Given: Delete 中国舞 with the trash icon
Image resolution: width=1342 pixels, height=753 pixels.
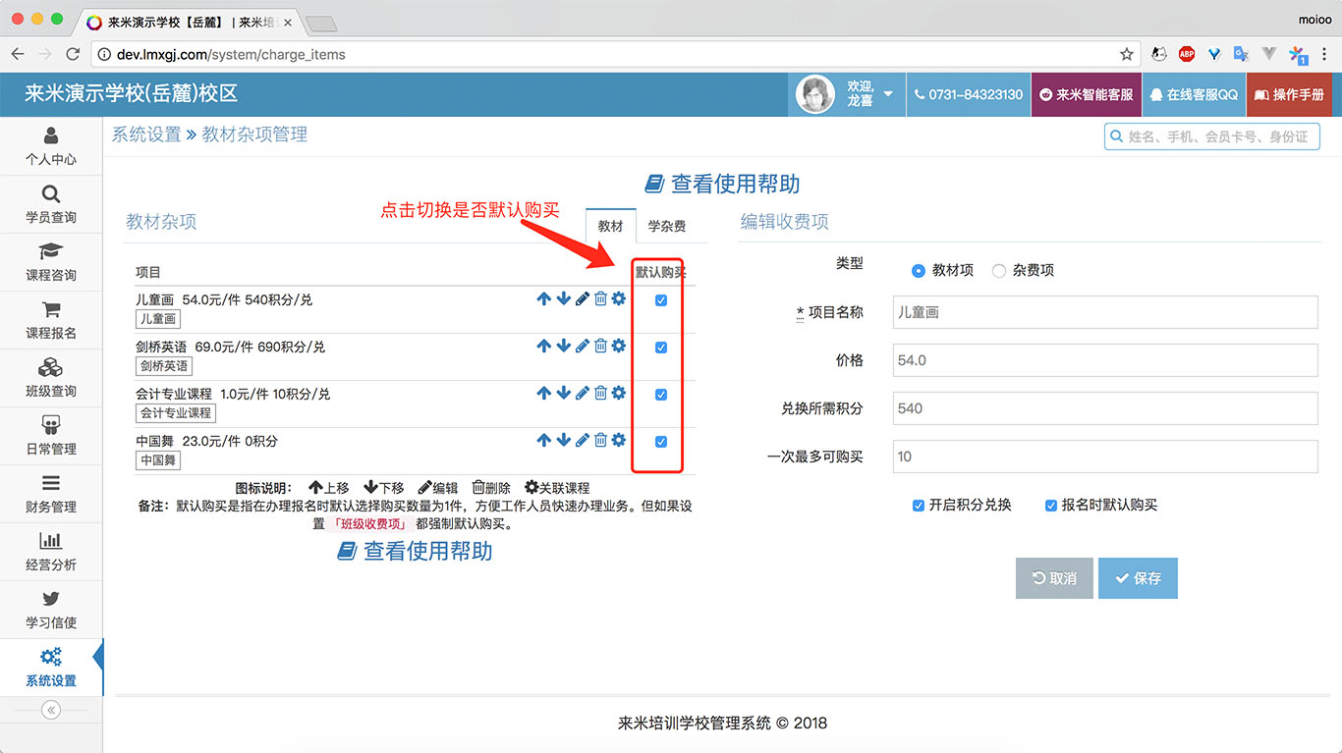Looking at the screenshot, I should 600,440.
